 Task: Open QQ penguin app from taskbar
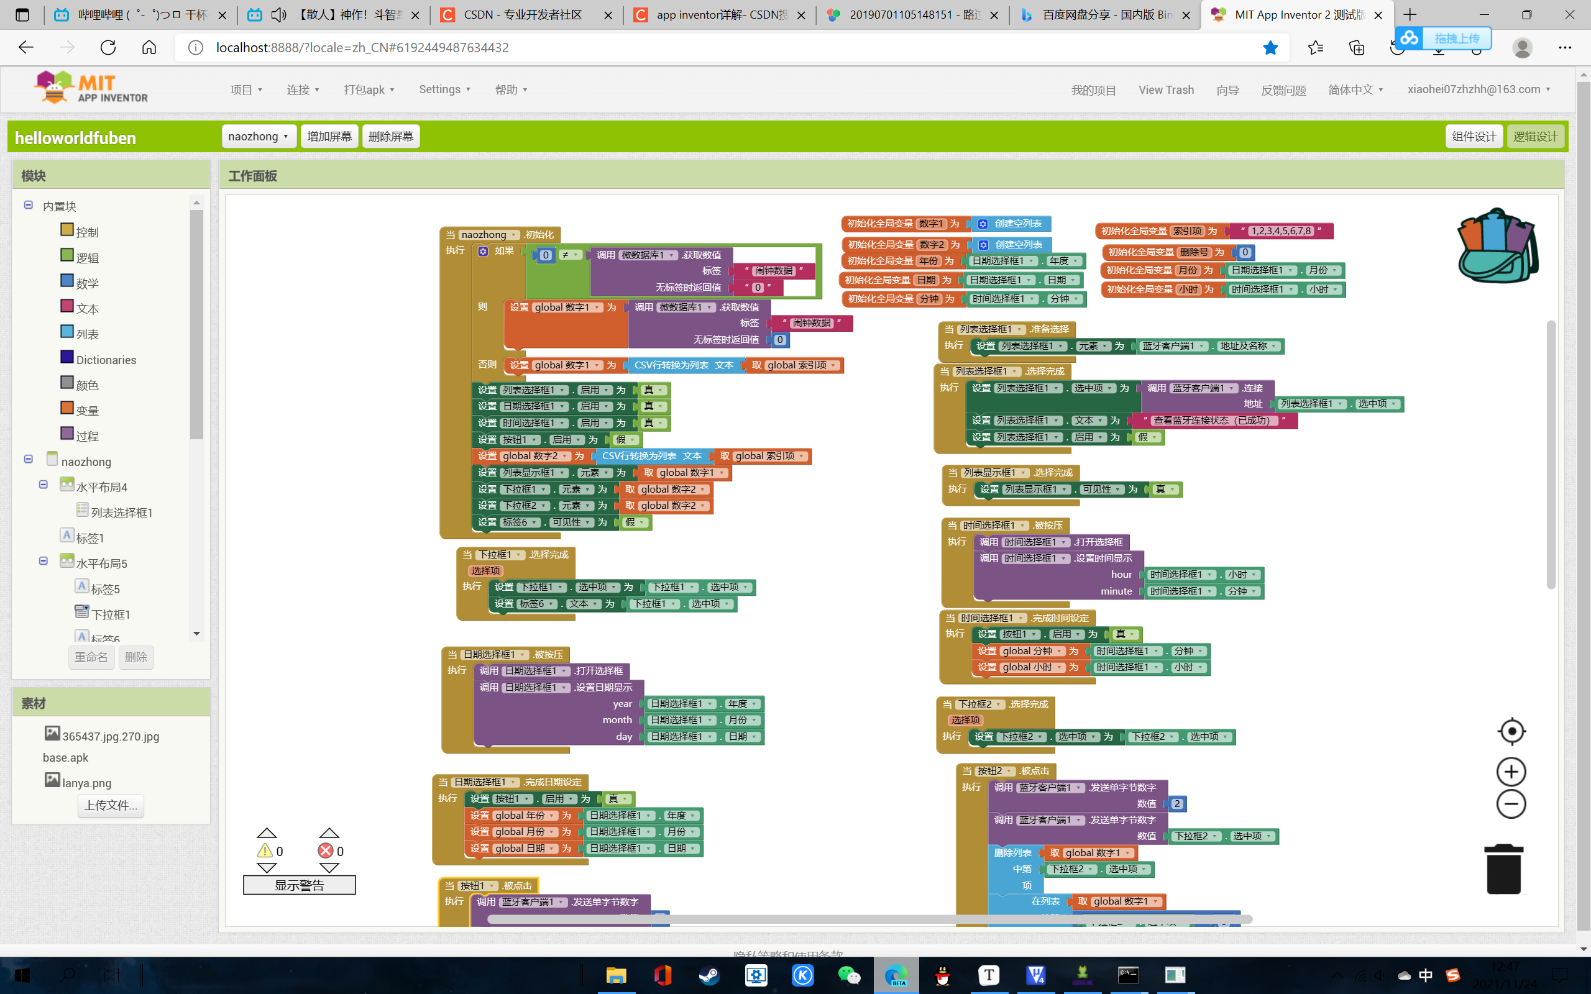tap(943, 975)
